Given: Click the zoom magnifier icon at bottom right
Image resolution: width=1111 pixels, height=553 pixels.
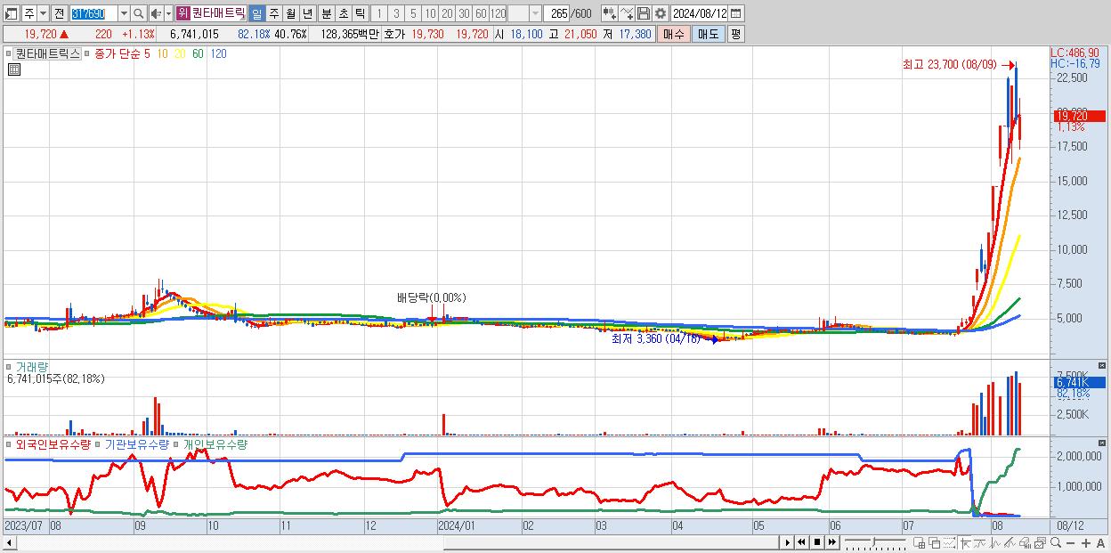Looking at the screenshot, I should pos(1056,542).
